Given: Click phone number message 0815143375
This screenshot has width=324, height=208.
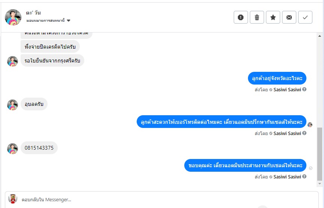Looking at the screenshot, I should [39, 148].
